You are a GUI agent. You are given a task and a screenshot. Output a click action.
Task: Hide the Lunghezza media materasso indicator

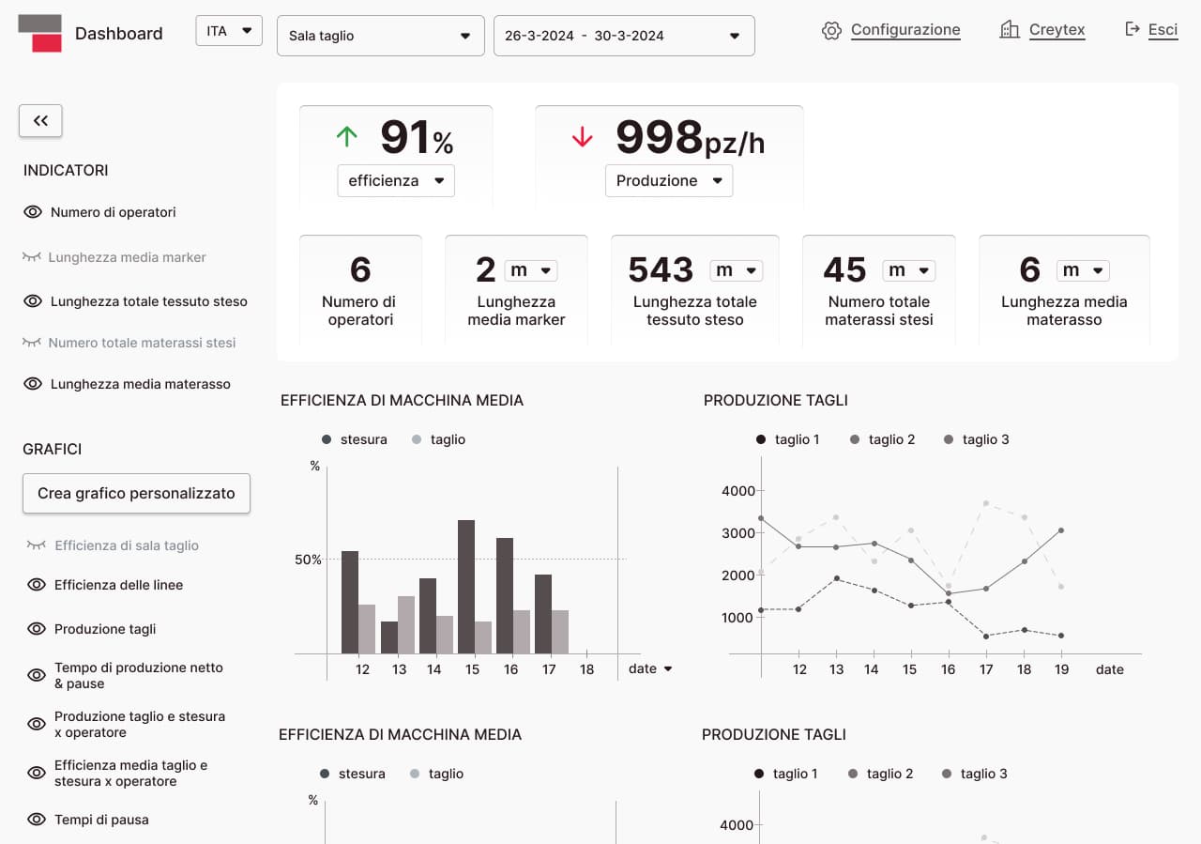[33, 384]
